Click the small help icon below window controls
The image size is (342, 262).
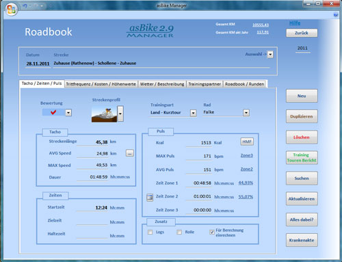pyautogui.click(x=336, y=15)
